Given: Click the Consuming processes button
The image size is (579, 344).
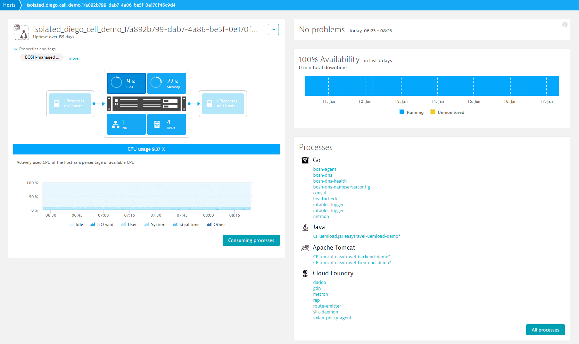Looking at the screenshot, I should 251,240.
